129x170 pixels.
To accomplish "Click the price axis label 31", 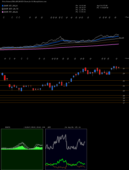I will [x=124, y=69].
